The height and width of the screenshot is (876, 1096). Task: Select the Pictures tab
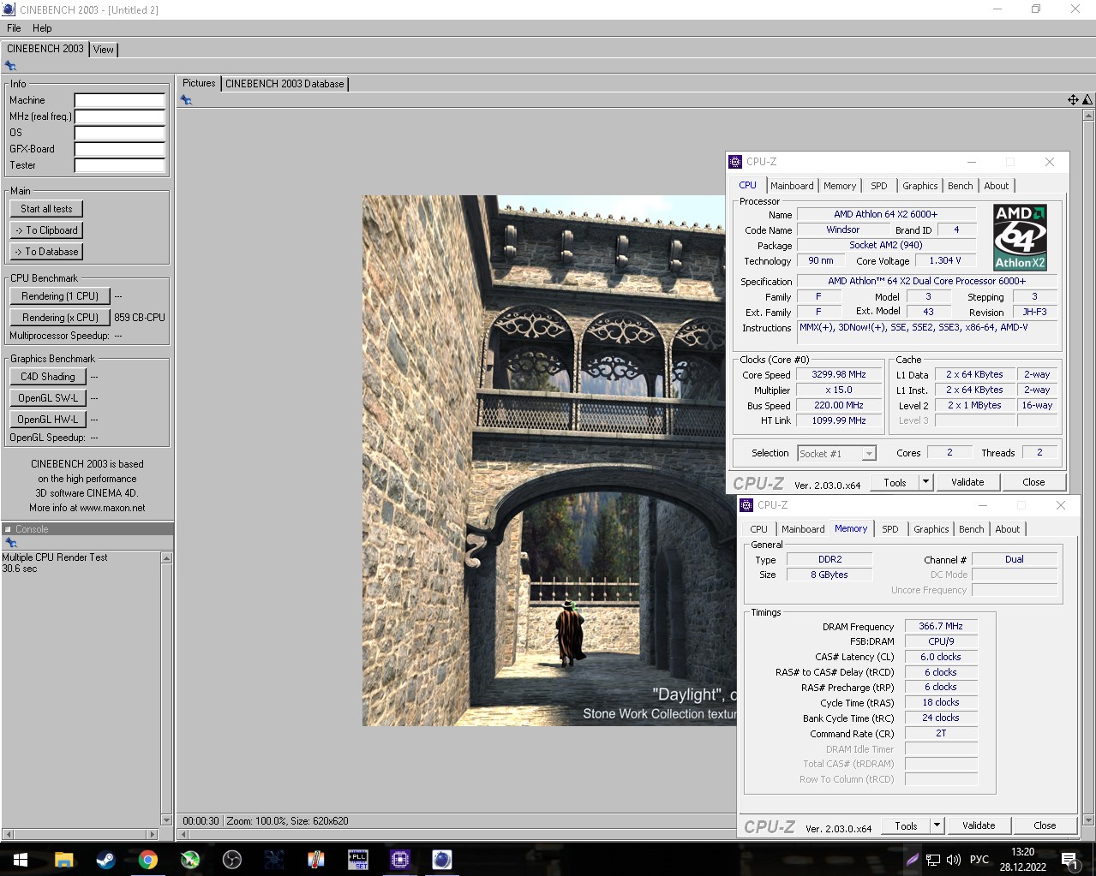199,83
